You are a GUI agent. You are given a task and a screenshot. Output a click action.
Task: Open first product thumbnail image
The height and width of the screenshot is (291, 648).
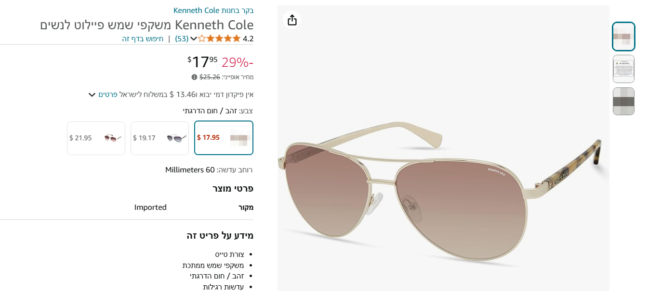(x=623, y=36)
